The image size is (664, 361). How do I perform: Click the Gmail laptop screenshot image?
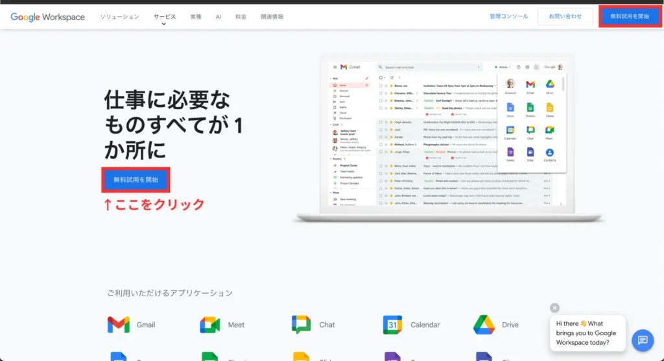point(447,136)
